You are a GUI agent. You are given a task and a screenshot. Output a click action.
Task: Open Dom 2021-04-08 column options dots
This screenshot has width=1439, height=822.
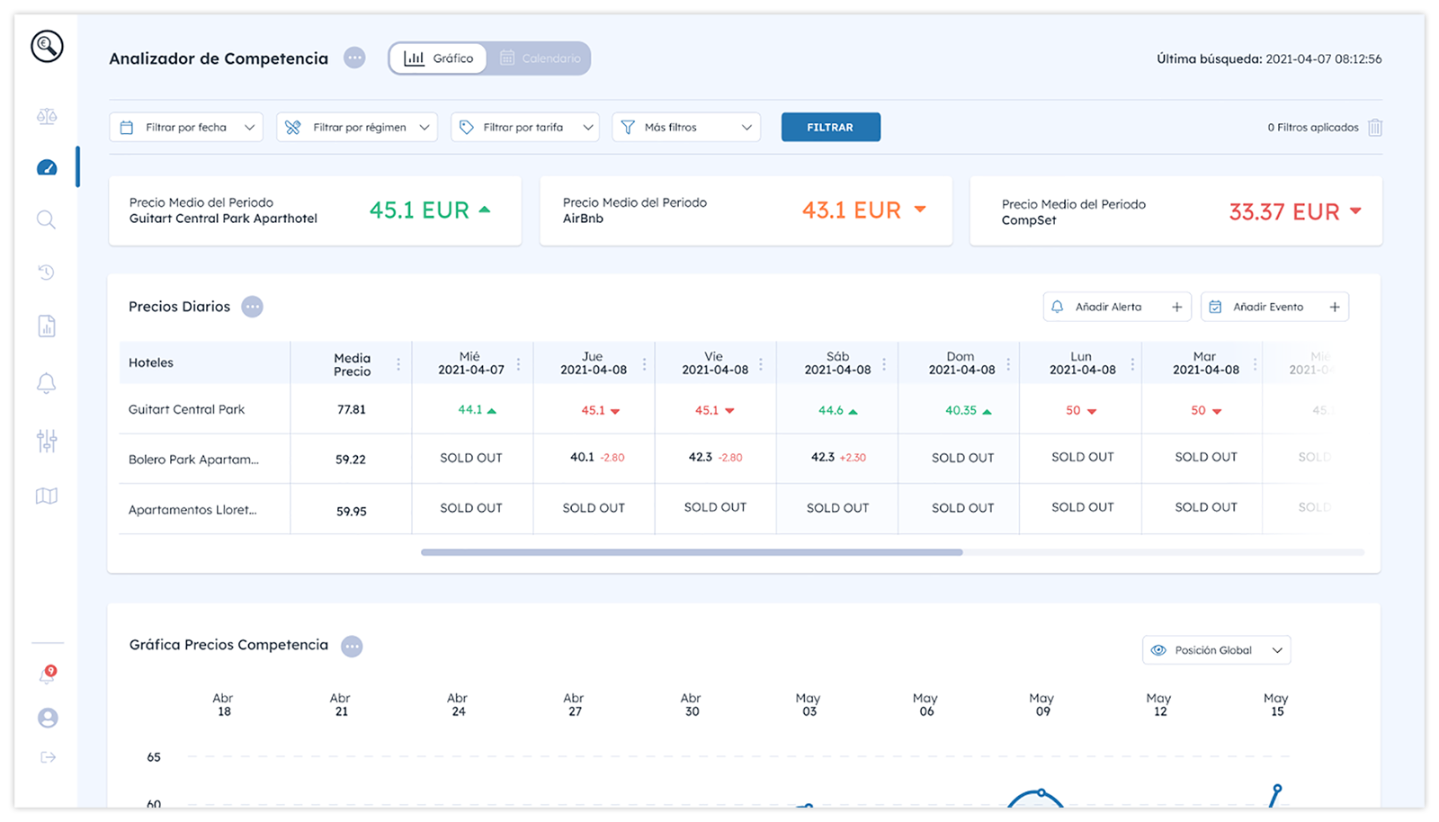click(x=1008, y=364)
